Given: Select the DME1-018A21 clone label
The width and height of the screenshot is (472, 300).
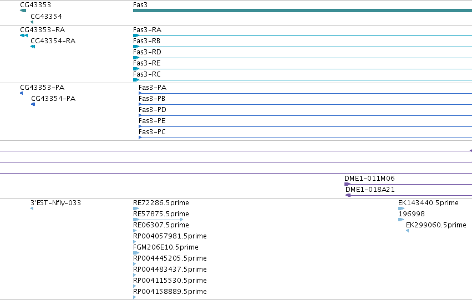Looking at the screenshot, I should [x=370, y=190].
